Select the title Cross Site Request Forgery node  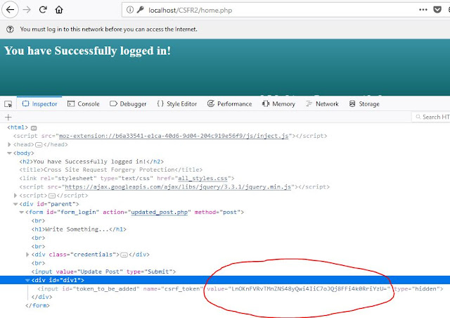[x=111, y=170]
